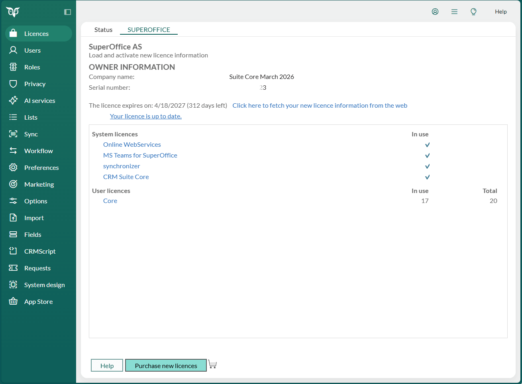Click Core in-use value 17
Image resolution: width=522 pixels, height=384 pixels.
point(425,201)
